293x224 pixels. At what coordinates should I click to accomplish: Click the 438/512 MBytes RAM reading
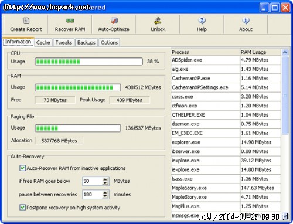[x=143, y=87]
